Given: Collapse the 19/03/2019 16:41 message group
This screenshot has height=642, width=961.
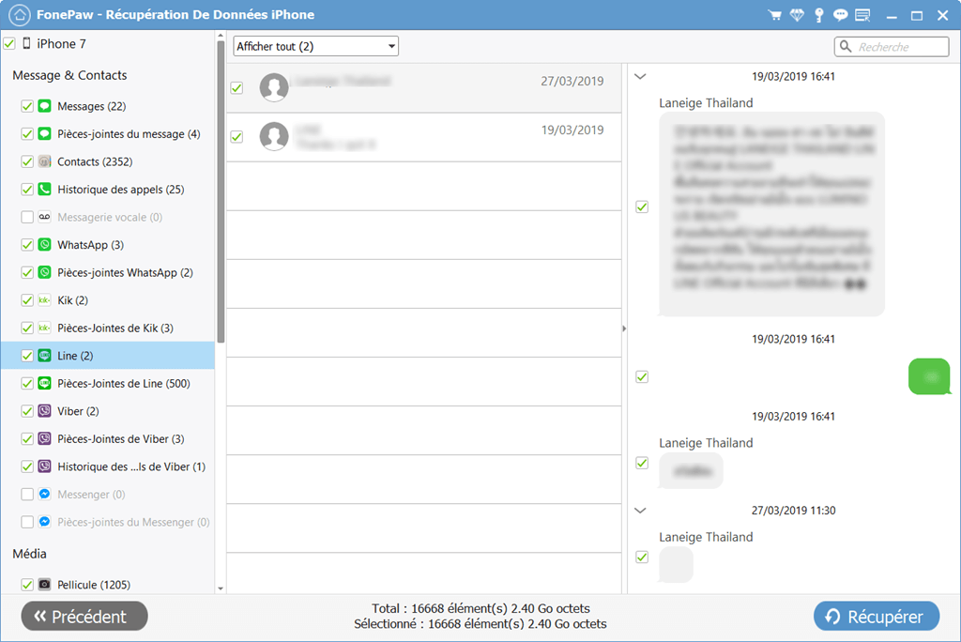Looking at the screenshot, I should (640, 77).
